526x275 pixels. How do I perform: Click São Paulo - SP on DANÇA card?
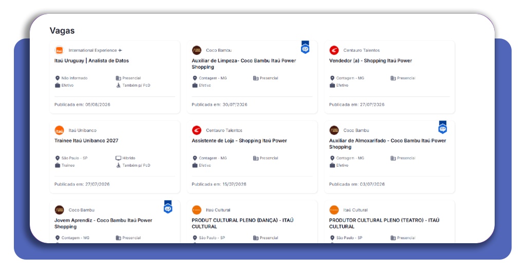tap(212, 238)
